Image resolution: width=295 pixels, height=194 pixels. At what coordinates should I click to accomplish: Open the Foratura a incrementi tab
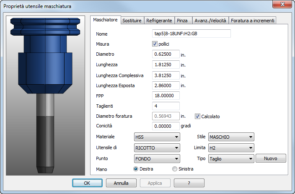click(253, 21)
